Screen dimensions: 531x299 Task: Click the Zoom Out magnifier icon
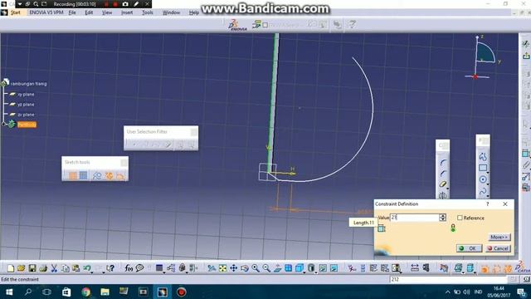point(266,268)
